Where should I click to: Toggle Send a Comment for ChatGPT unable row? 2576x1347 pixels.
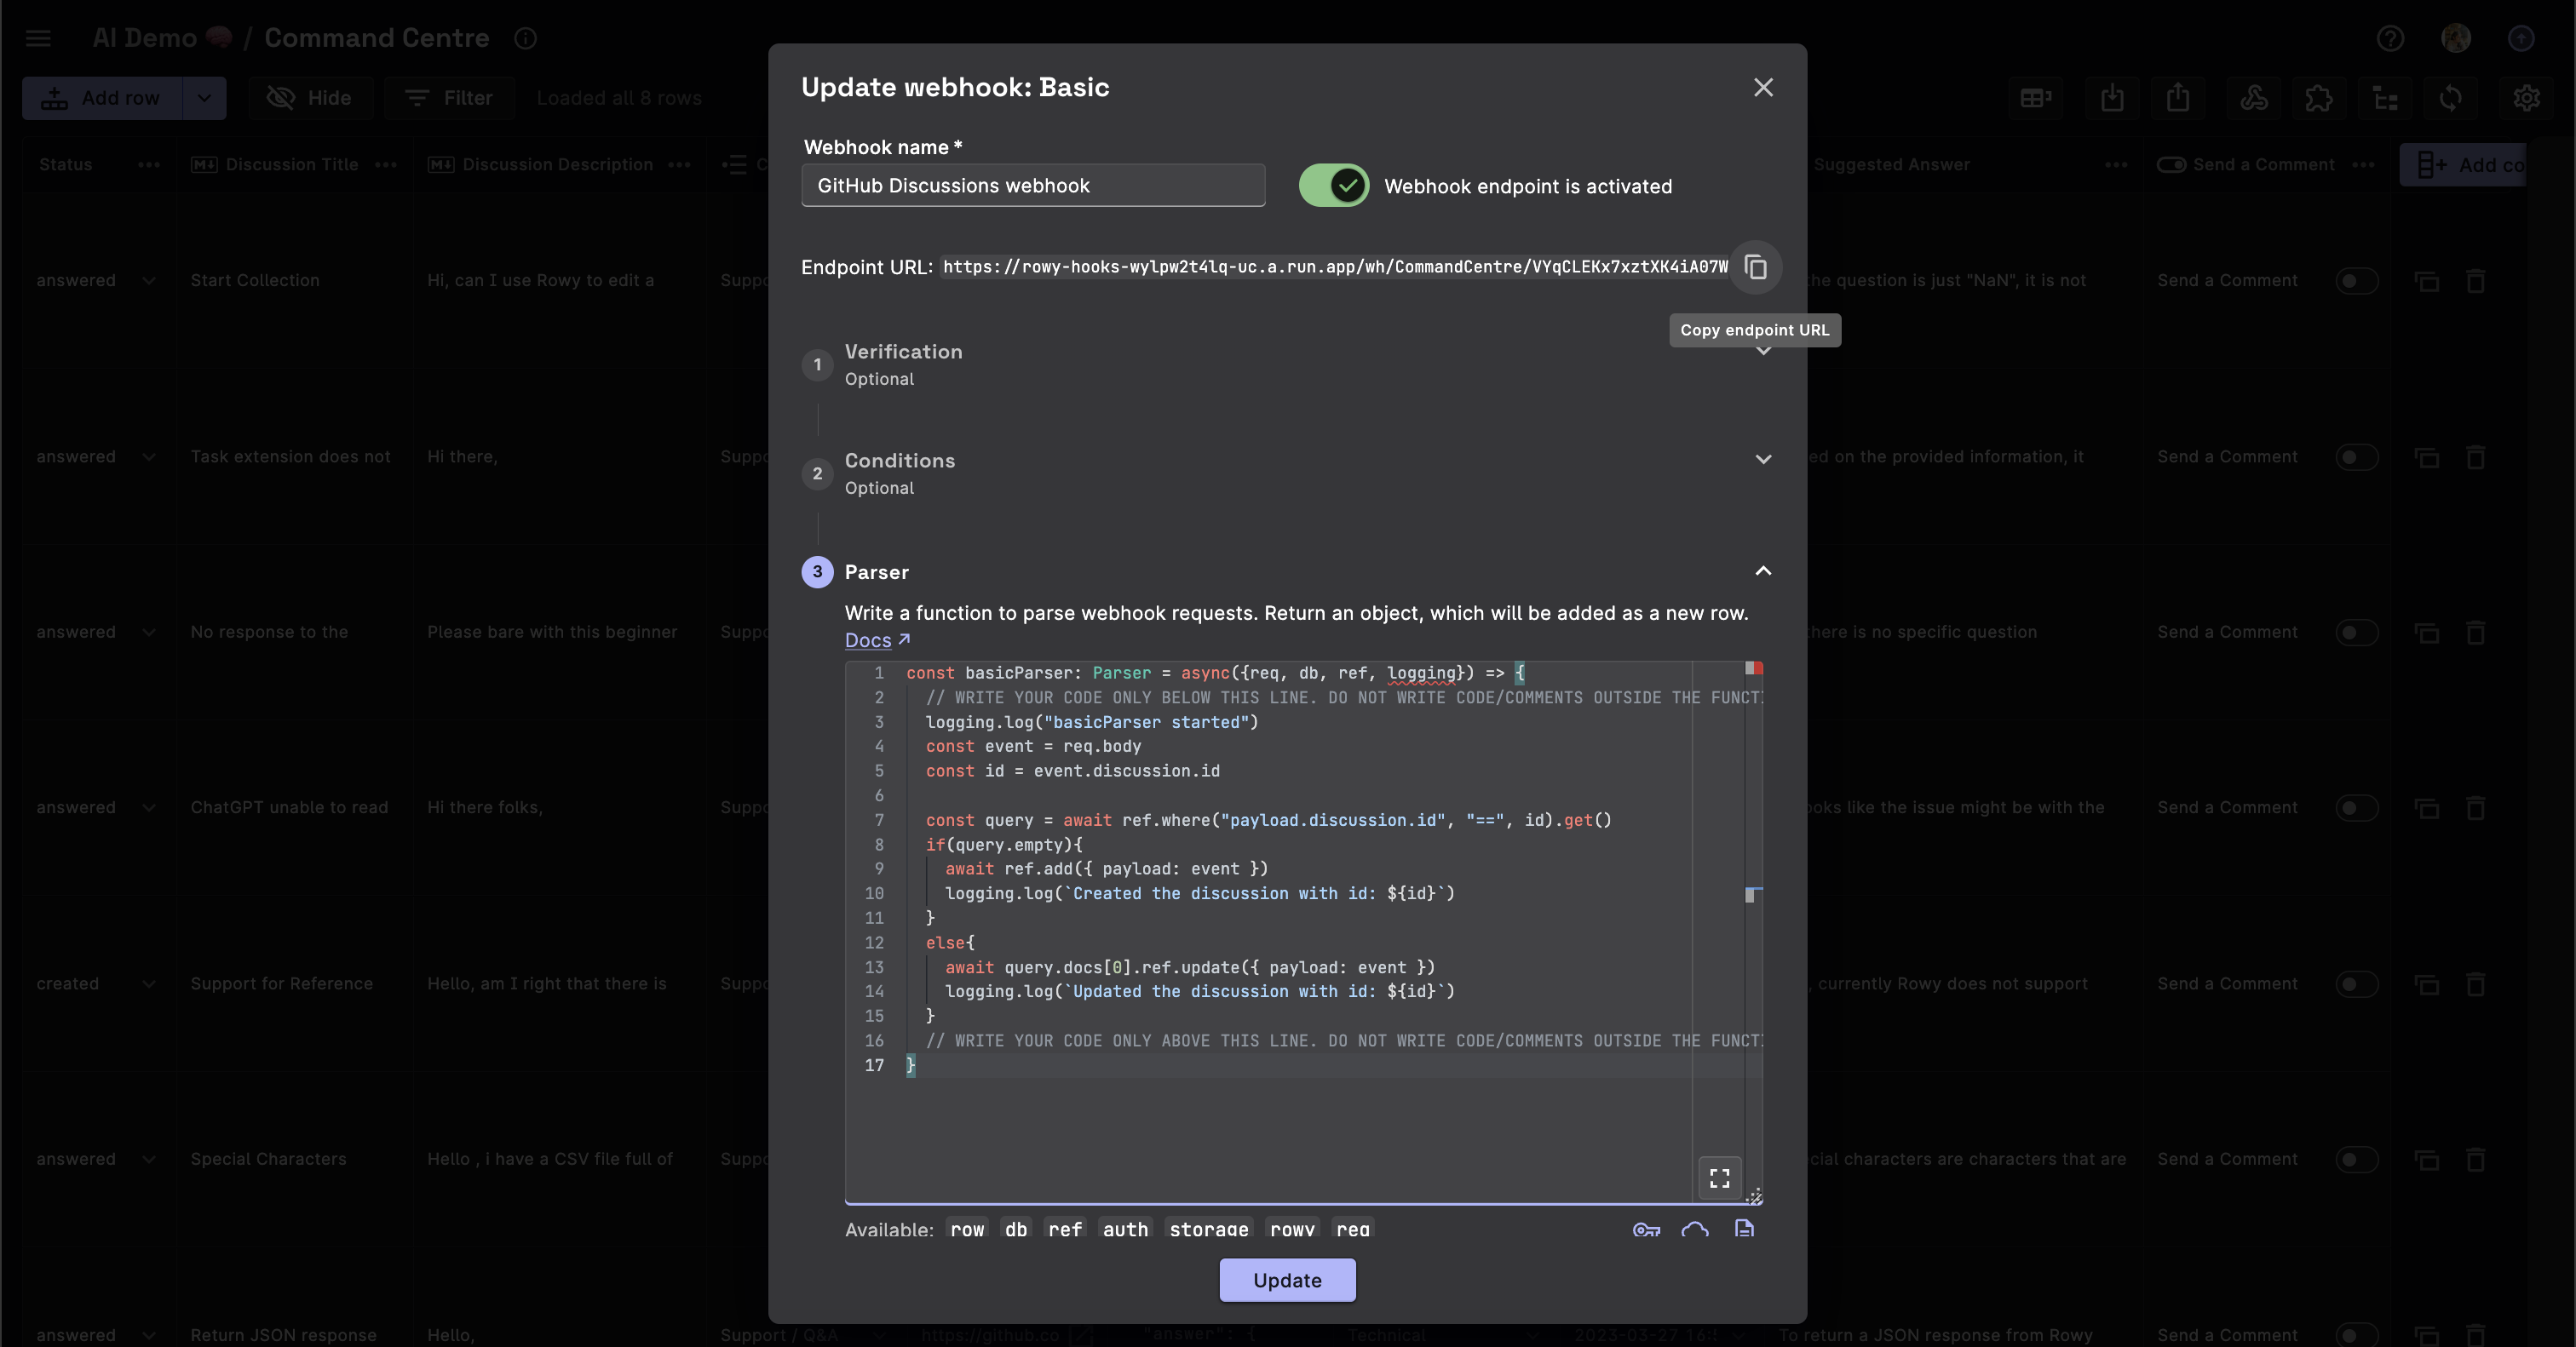(x=2356, y=807)
